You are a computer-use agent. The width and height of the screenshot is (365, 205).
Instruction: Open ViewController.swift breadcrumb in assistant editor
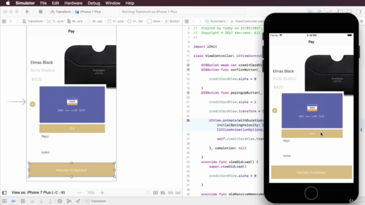point(247,21)
